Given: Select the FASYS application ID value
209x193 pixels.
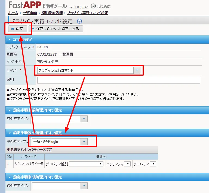Looking at the screenshot, I should coord(42,47).
